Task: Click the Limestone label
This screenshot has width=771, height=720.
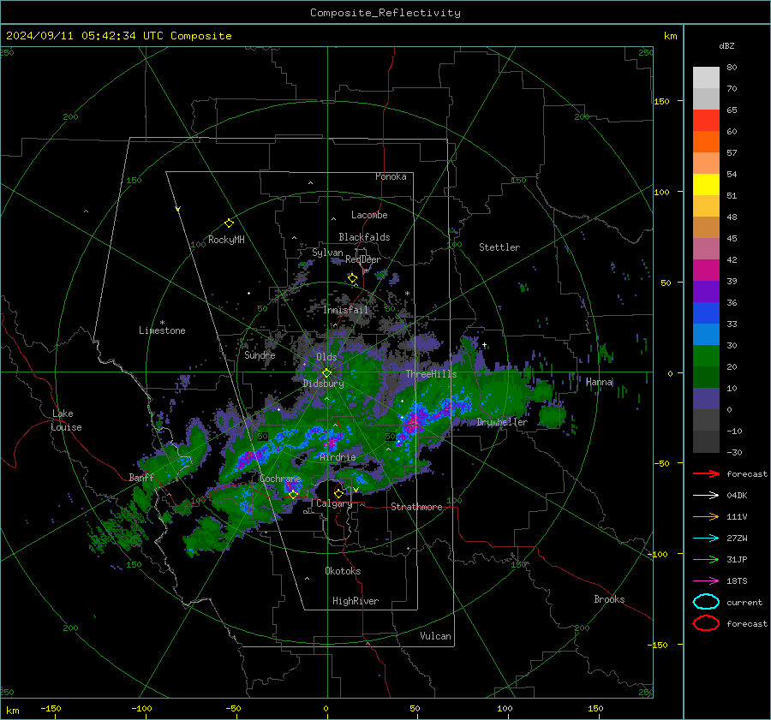Action: pos(162,330)
